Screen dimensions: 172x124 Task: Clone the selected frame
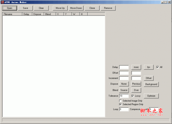point(92,8)
